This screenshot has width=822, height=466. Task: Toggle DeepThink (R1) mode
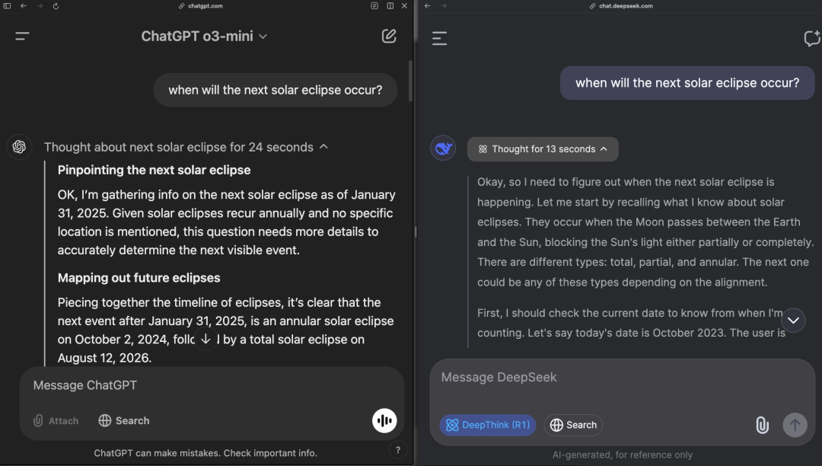coord(488,425)
